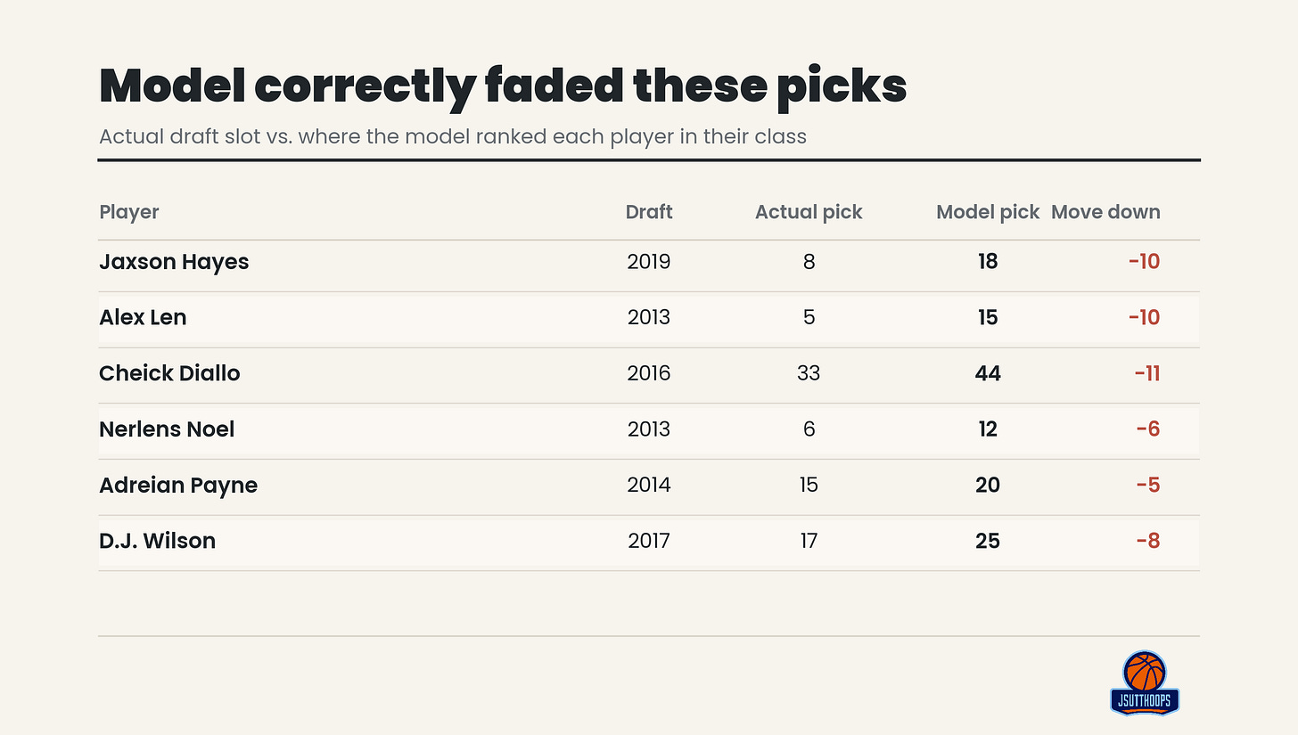Click the red -11 value for Cheick Diallo
Screen dimensions: 1298x735
point(1146,373)
